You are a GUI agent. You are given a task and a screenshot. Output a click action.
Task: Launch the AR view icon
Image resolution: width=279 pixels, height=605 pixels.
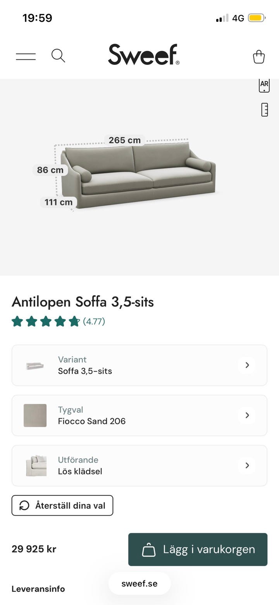(264, 85)
